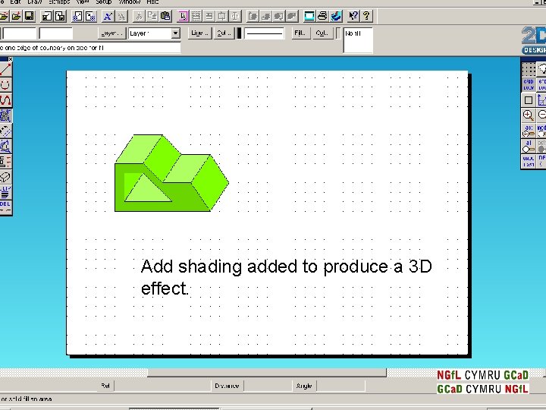Click the line Col.. colour button
This screenshot has width=546, height=410.
pyautogui.click(x=224, y=33)
